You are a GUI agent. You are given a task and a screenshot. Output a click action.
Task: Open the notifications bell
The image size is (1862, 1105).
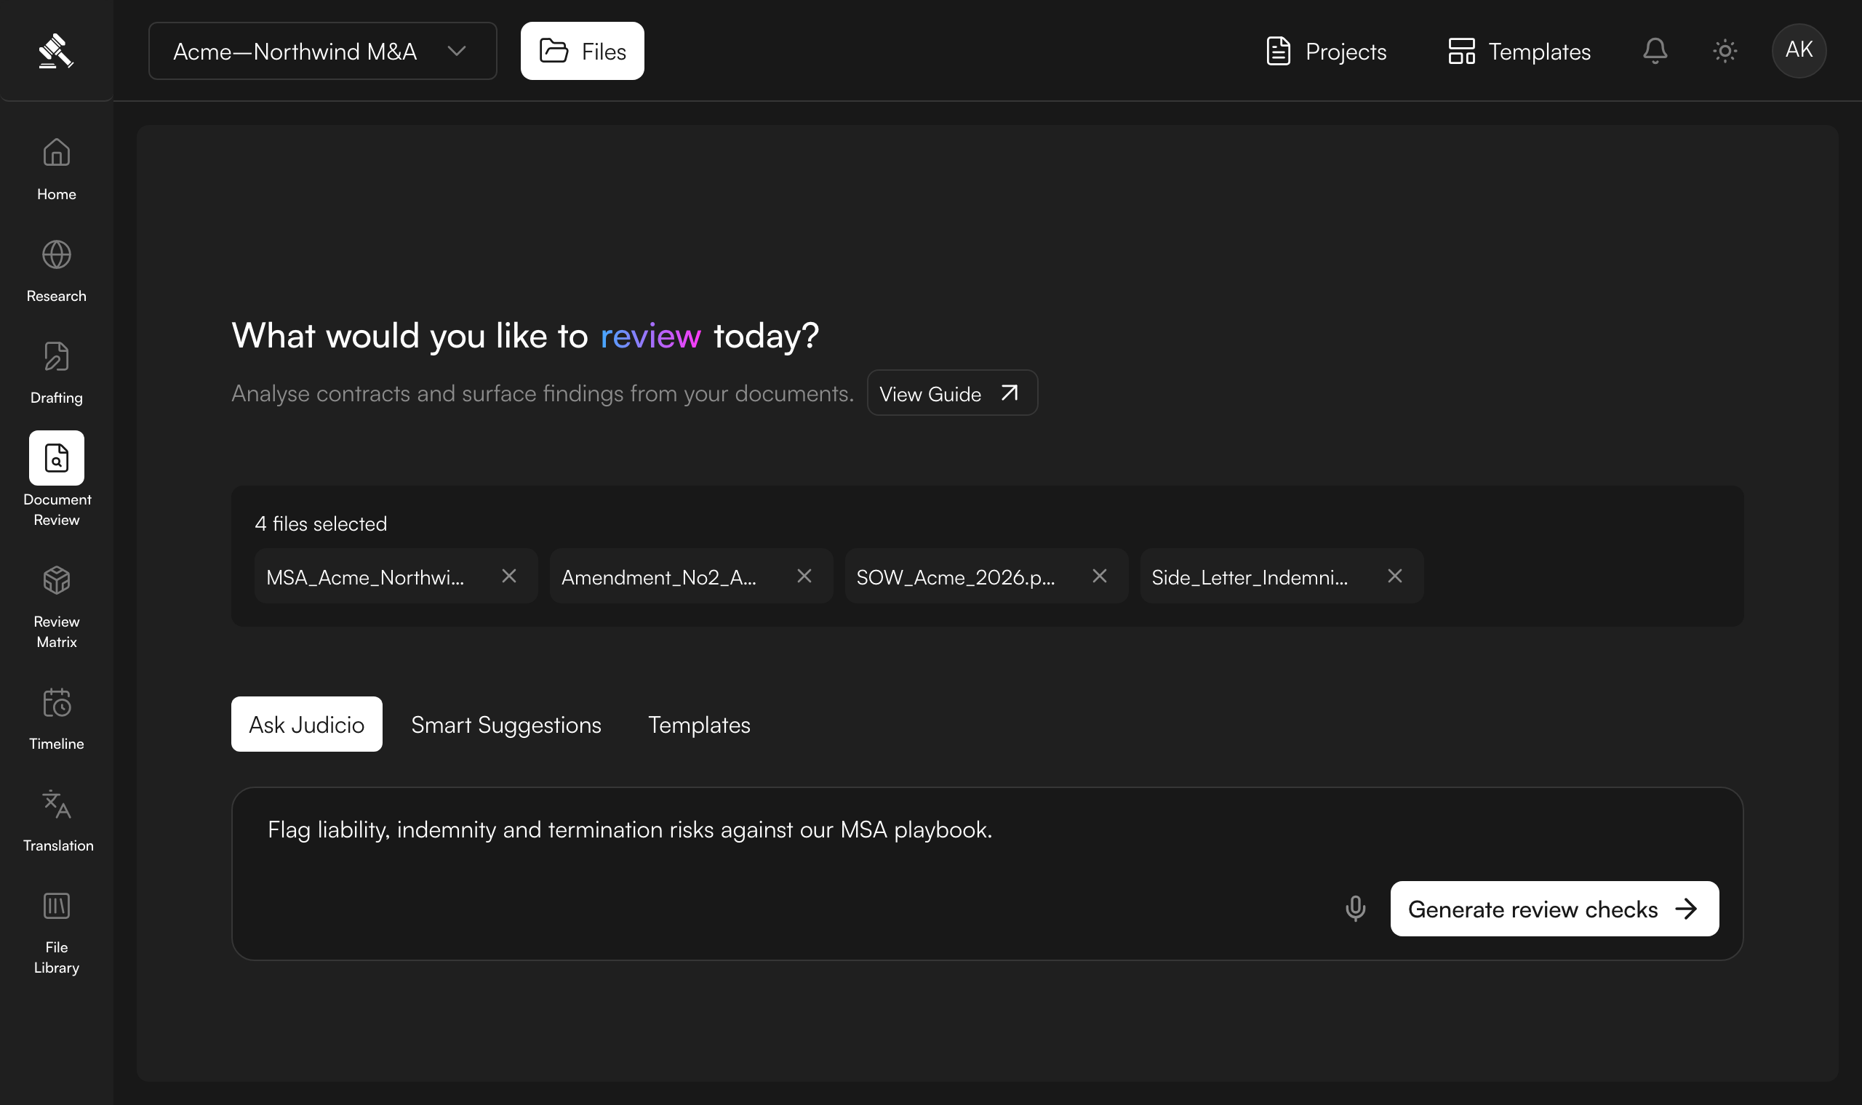coord(1655,51)
